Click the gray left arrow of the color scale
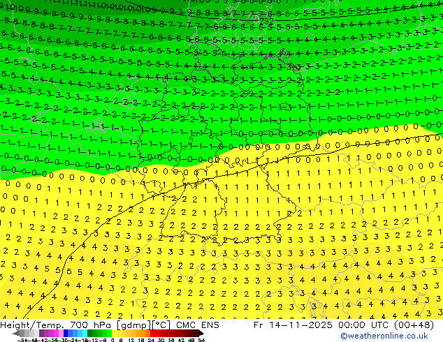443x342 pixels. pyautogui.click(x=16, y=333)
